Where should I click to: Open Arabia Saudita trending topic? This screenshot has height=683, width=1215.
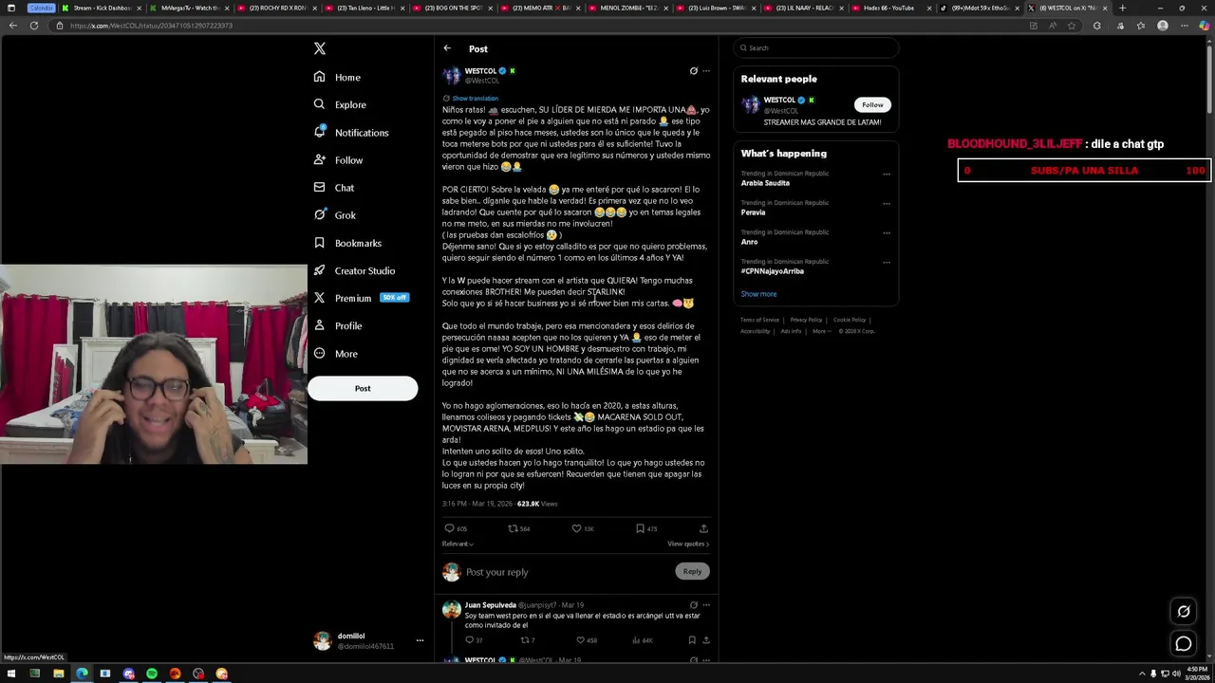765,183
